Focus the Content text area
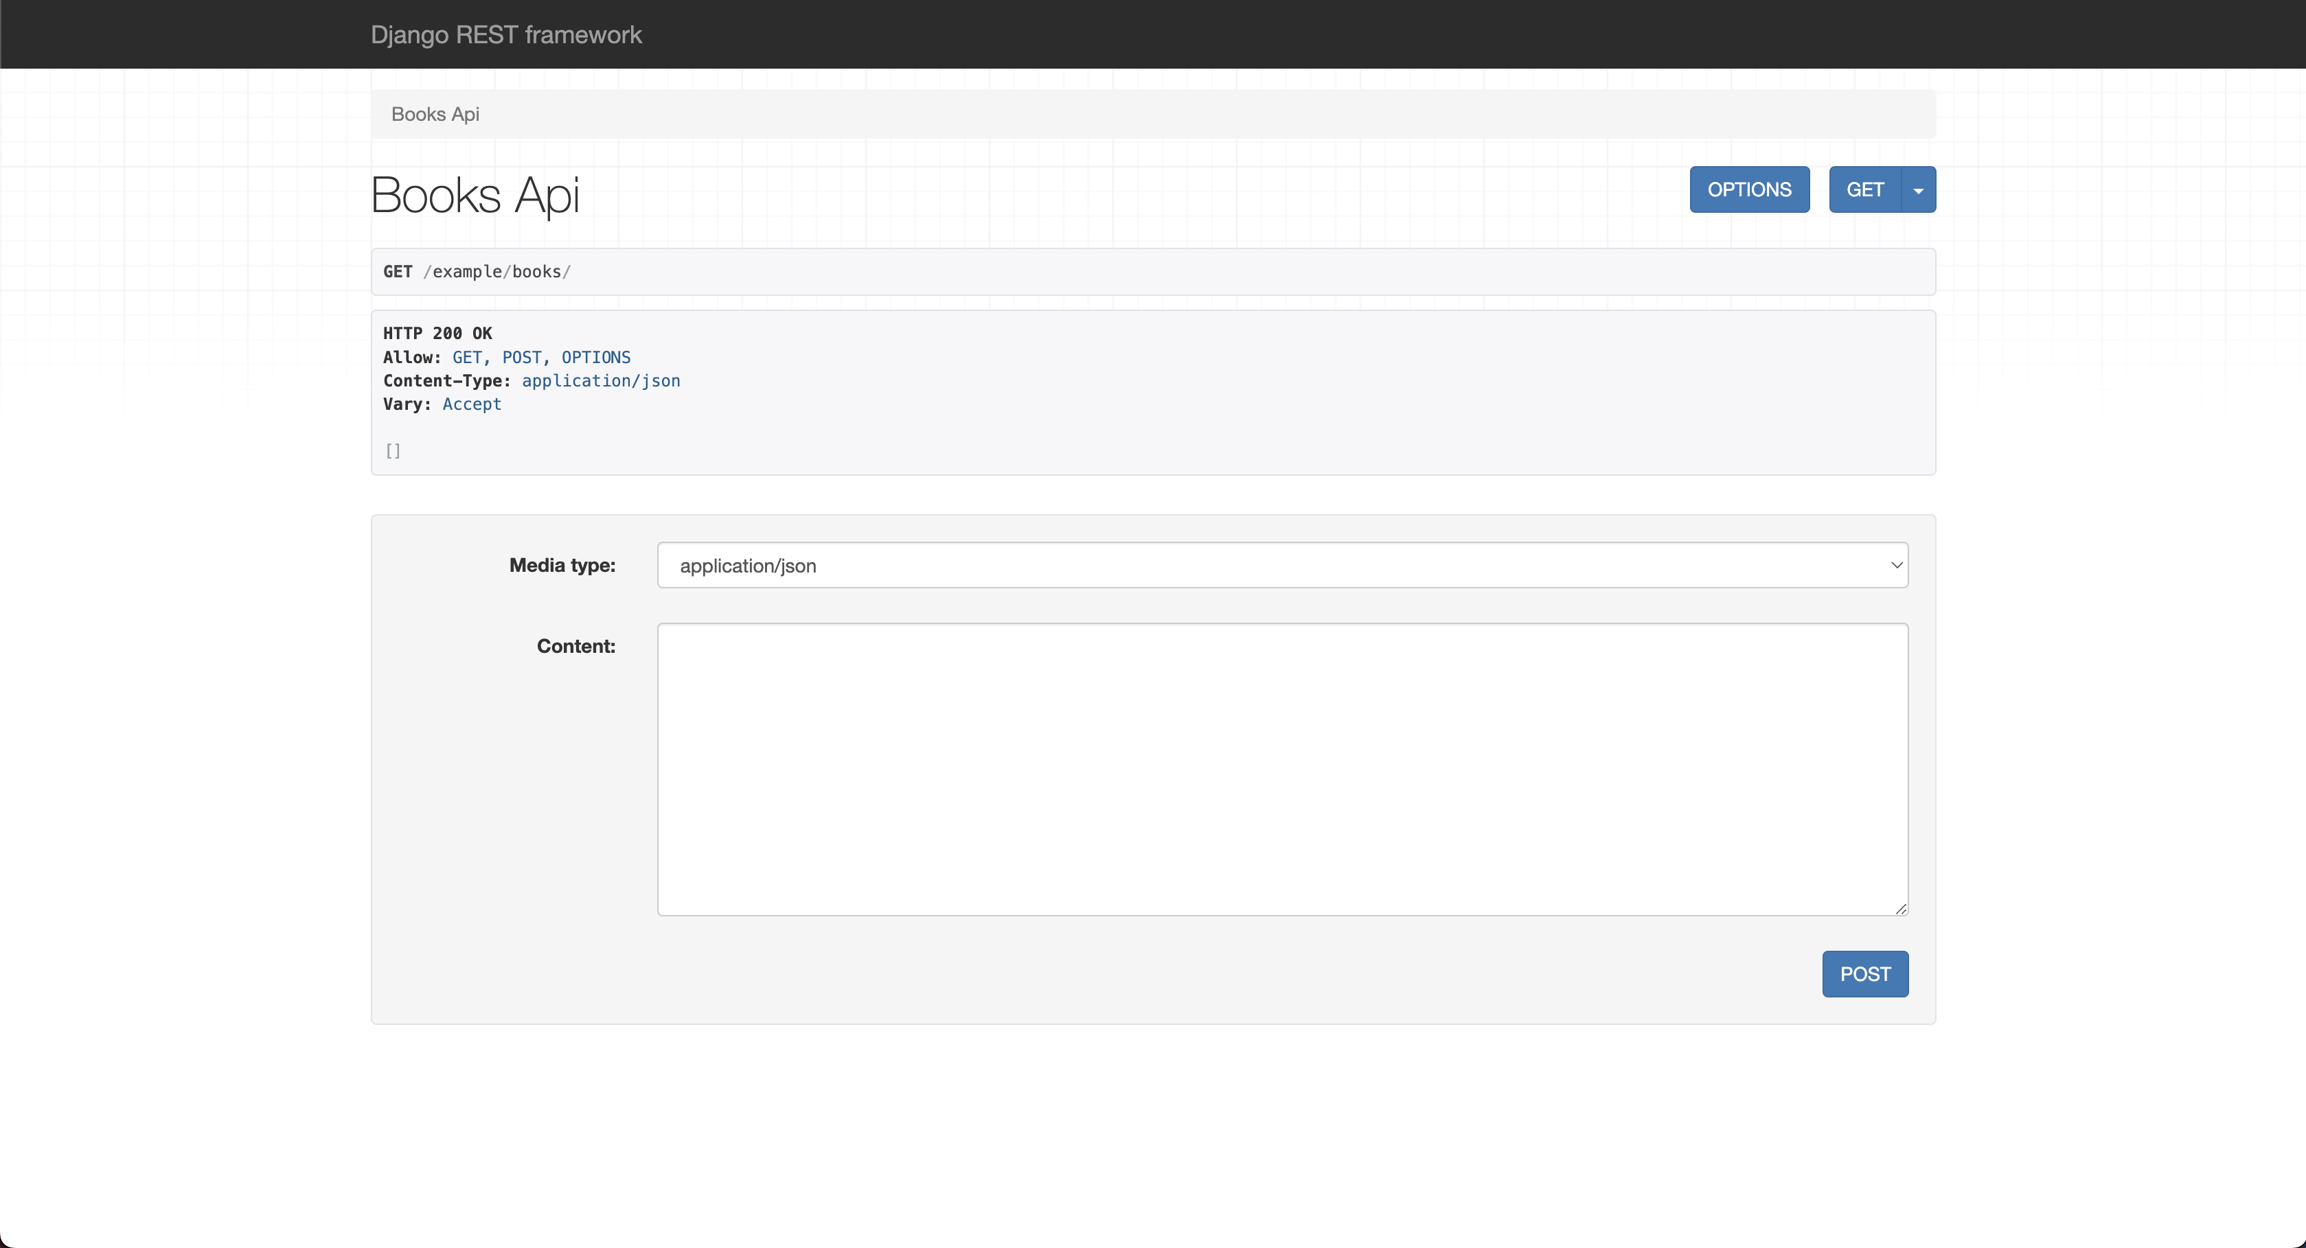2306x1248 pixels. [x=1282, y=770]
